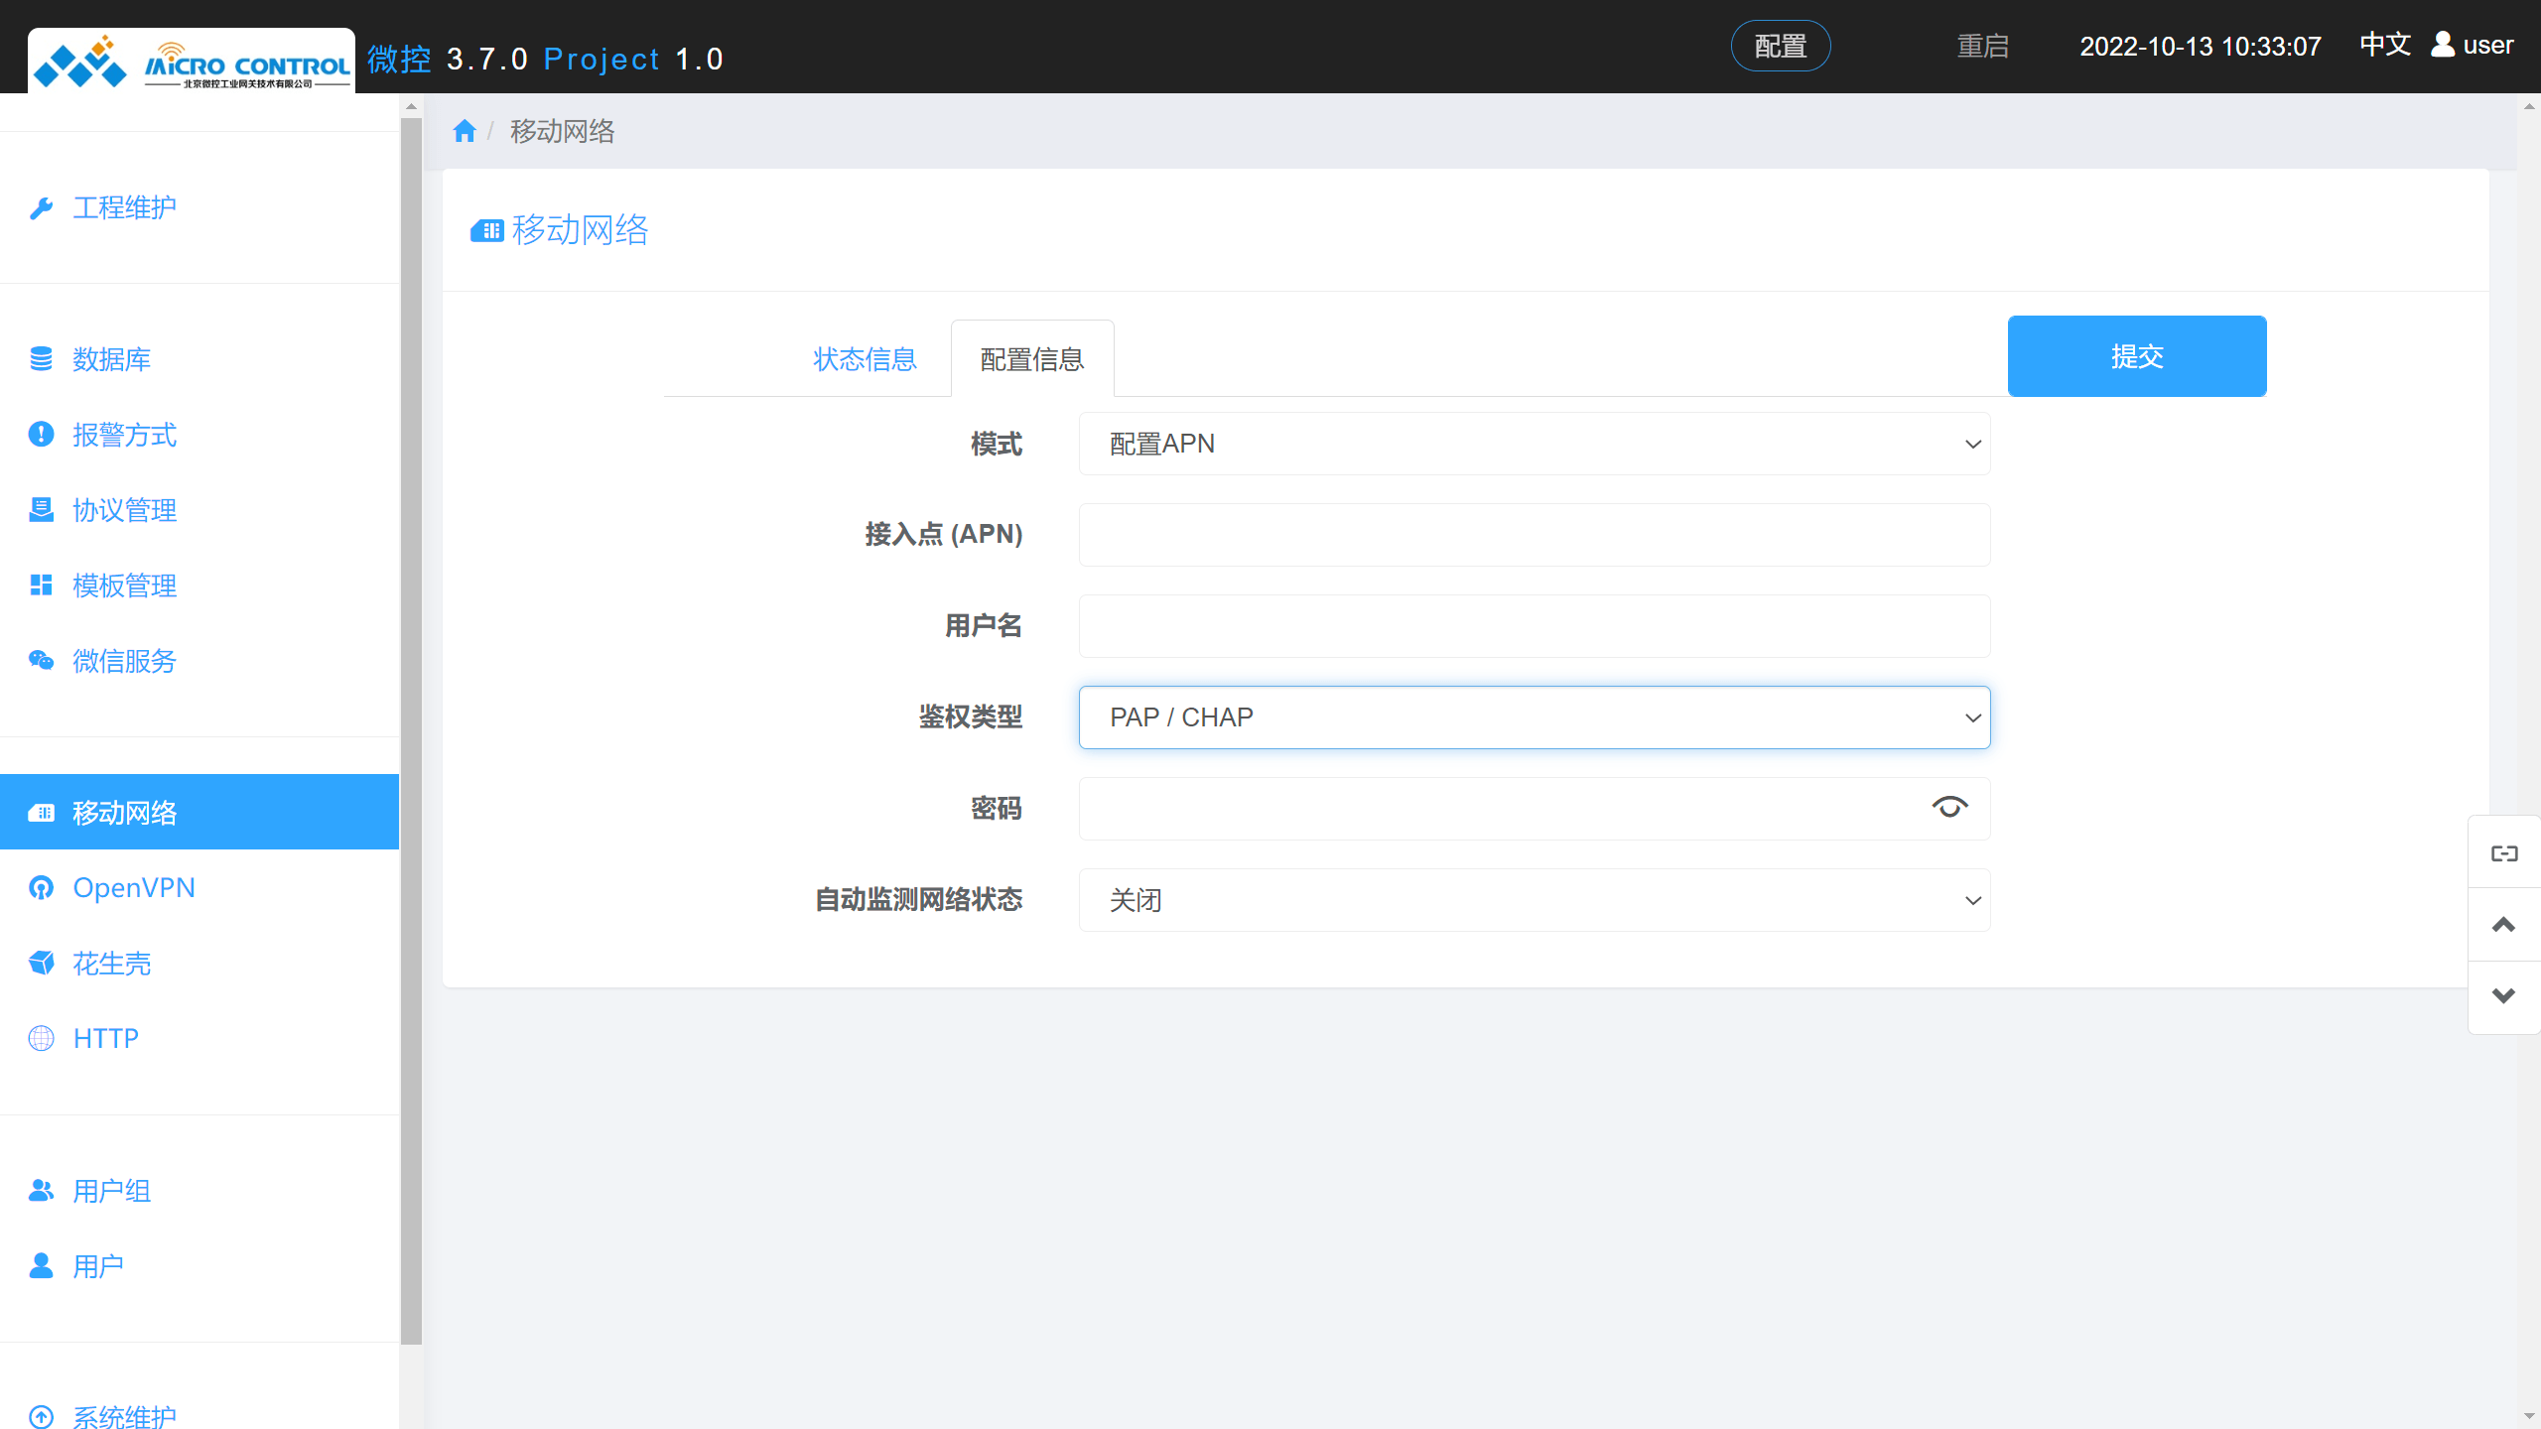Select the 配置信息 tab

click(1032, 359)
